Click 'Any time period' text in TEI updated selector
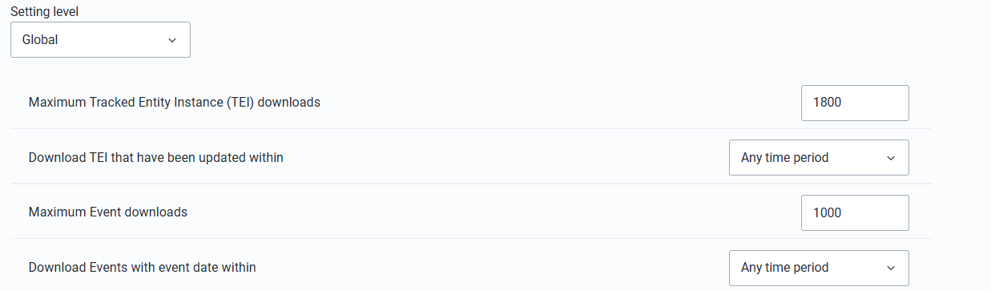Image resolution: width=991 pixels, height=291 pixels. [785, 158]
